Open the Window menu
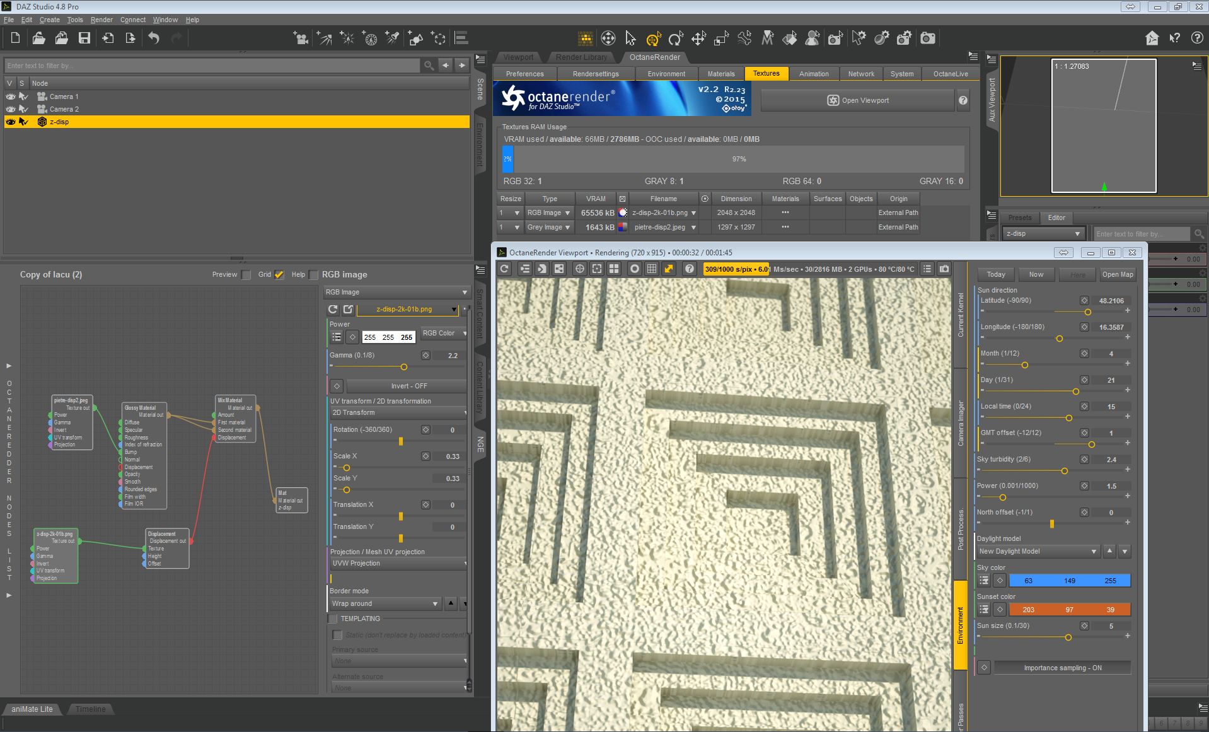Image resolution: width=1209 pixels, height=732 pixels. tap(165, 20)
